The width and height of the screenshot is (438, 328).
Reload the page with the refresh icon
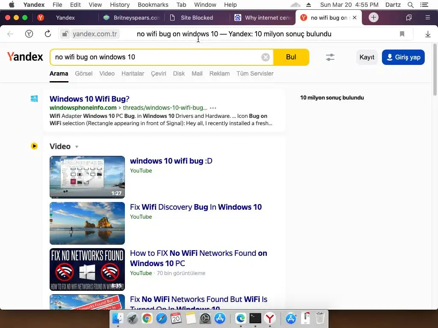[48, 34]
